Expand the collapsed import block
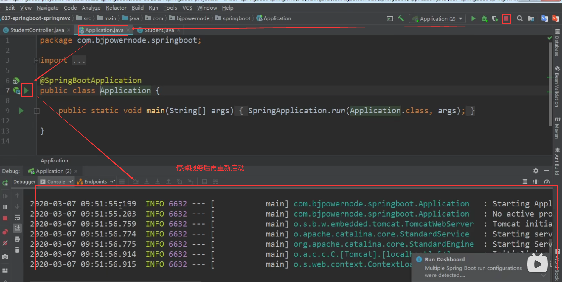This screenshot has height=282, width=562. [x=37, y=60]
